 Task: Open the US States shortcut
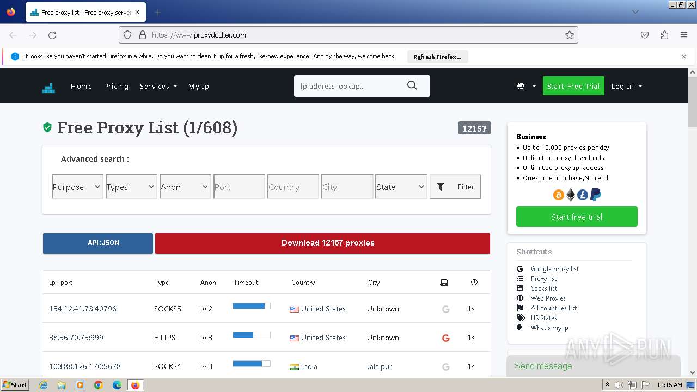(543, 318)
